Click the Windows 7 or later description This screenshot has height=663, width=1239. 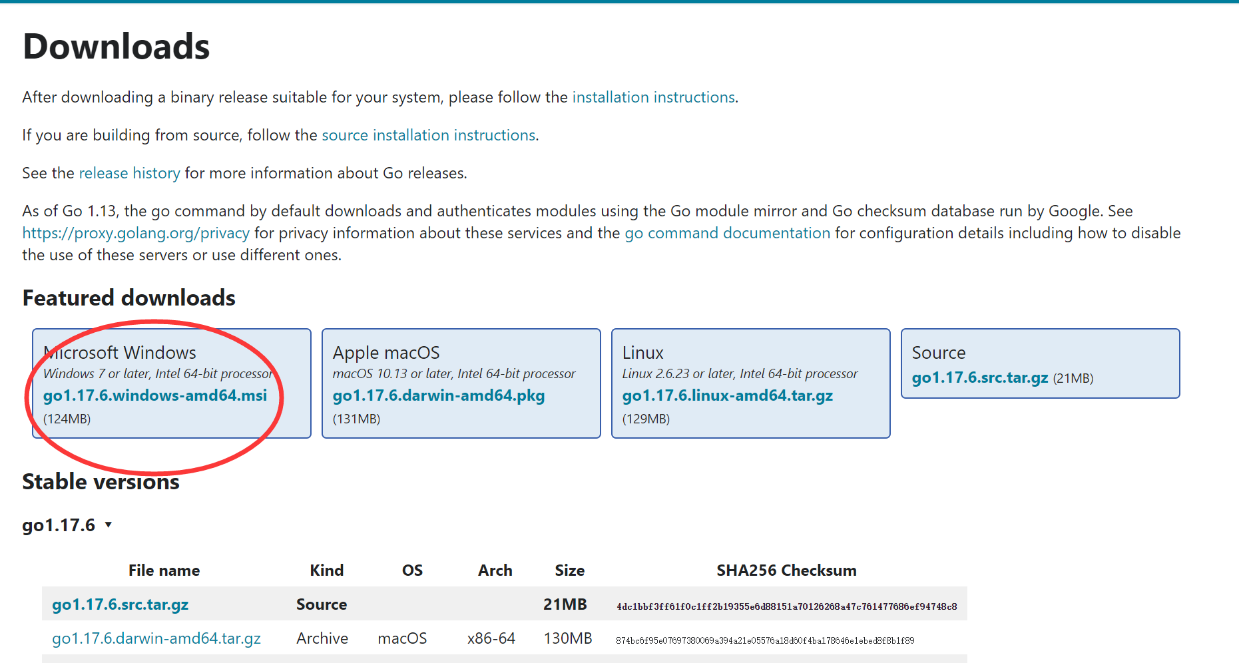158,373
